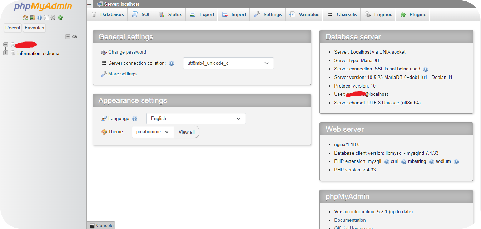
Task: Open the Status tab
Action: point(170,15)
